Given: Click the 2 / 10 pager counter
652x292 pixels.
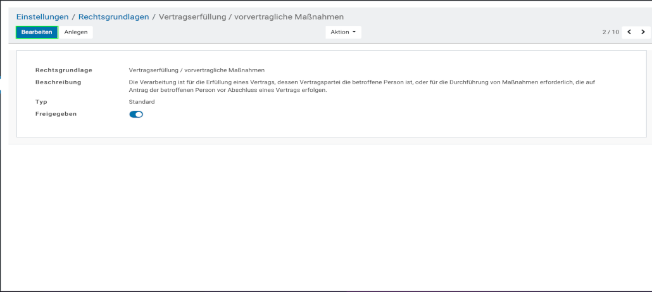Looking at the screenshot, I should 610,32.
